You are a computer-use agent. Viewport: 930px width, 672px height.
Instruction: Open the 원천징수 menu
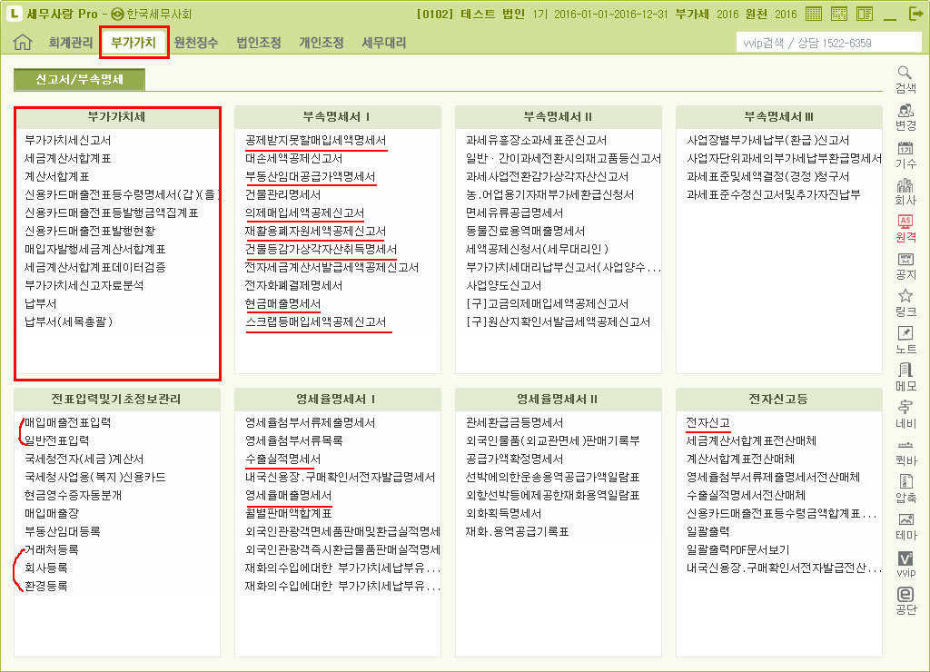click(196, 43)
